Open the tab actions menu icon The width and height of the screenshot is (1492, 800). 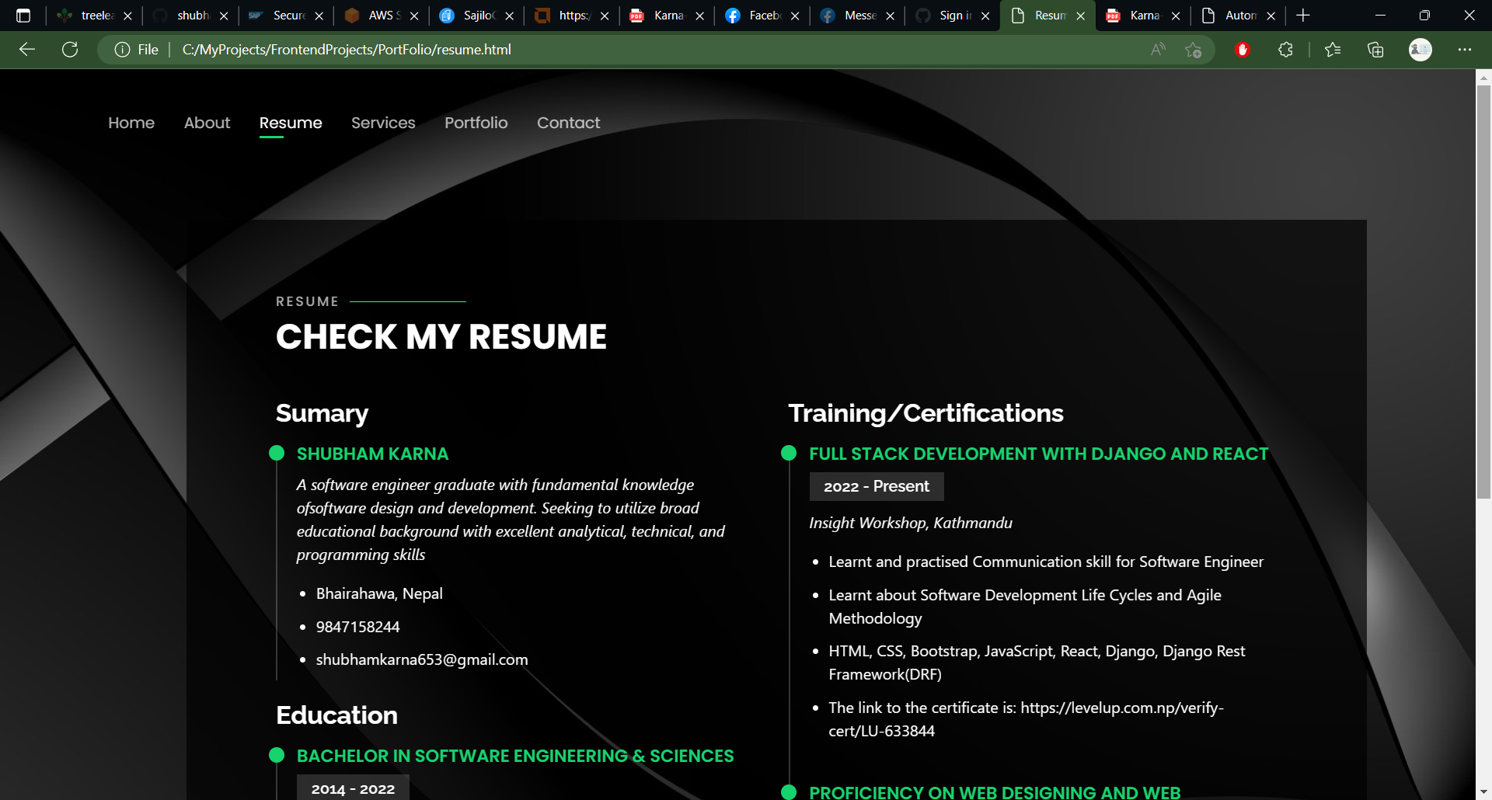click(x=23, y=16)
